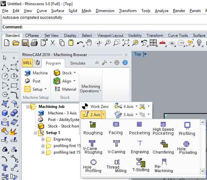Collapse the Setup 1 node
The height and width of the screenshot is (180, 207).
tap(35, 133)
